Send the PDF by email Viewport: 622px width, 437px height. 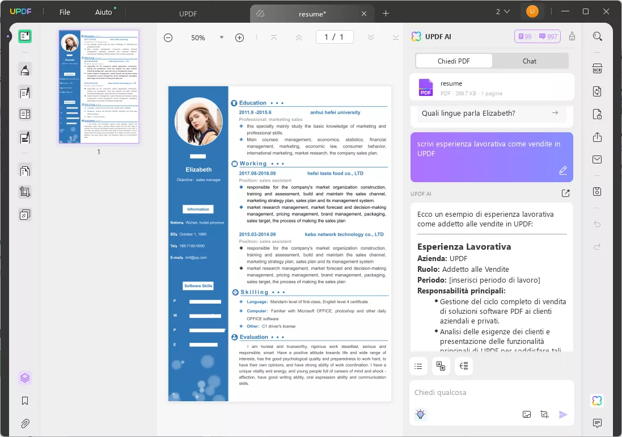click(598, 159)
